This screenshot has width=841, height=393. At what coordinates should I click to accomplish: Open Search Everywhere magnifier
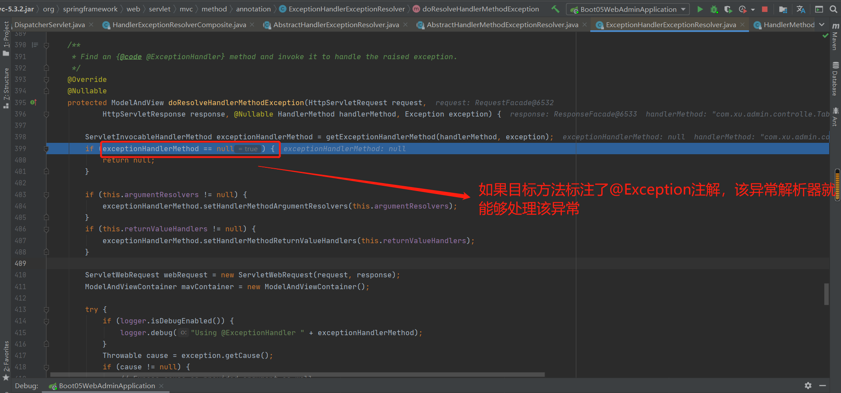coord(833,9)
